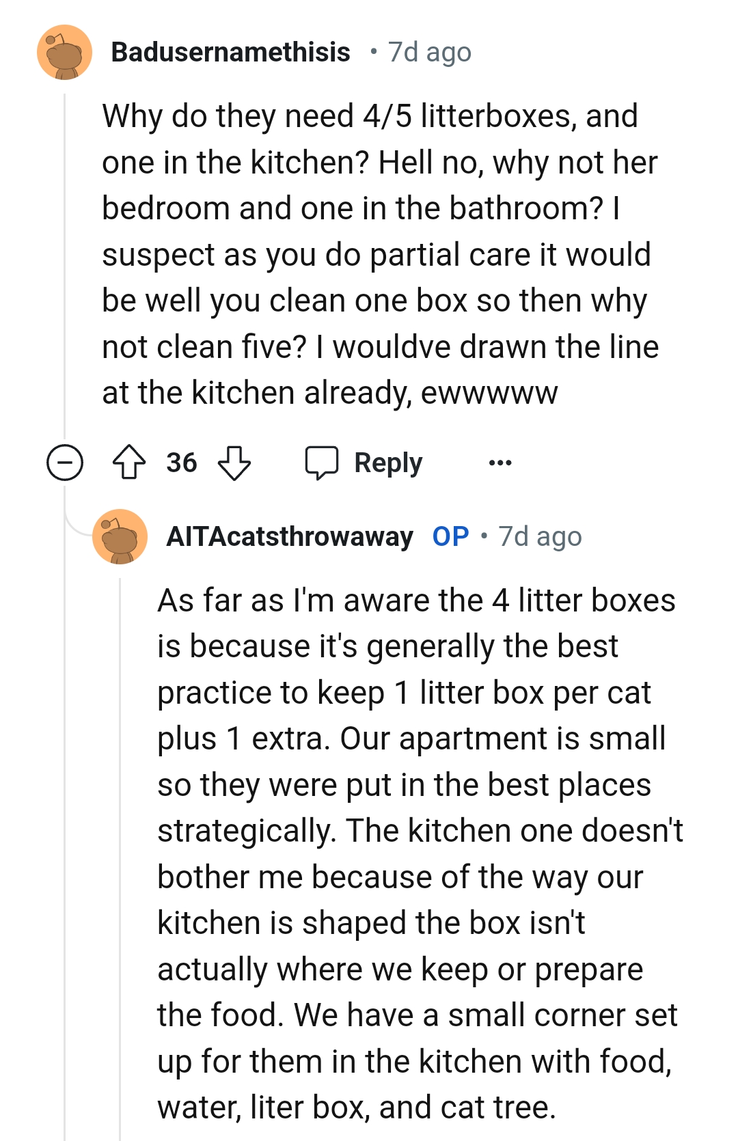Click the speech bubble reply icon
Image resolution: width=738 pixels, height=1141 pixels.
(x=321, y=463)
